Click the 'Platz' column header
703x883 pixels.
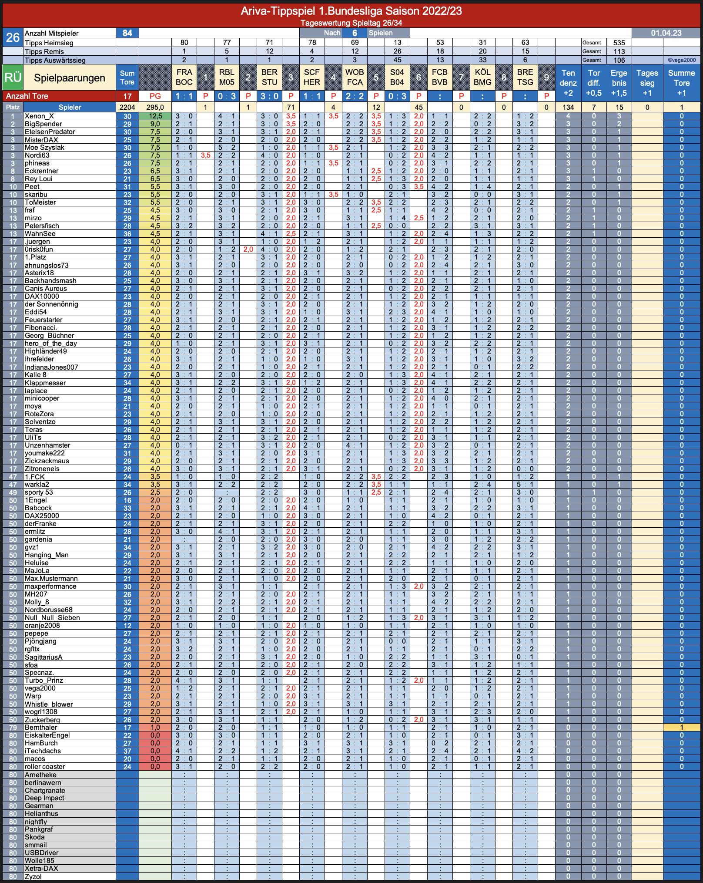point(13,107)
